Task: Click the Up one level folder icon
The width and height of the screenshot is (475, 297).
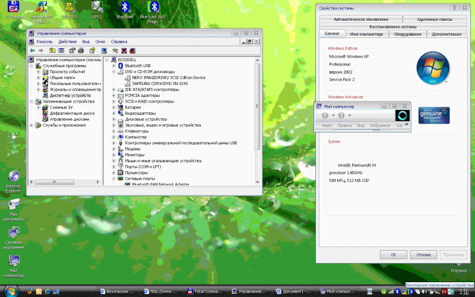Action: click(52, 50)
